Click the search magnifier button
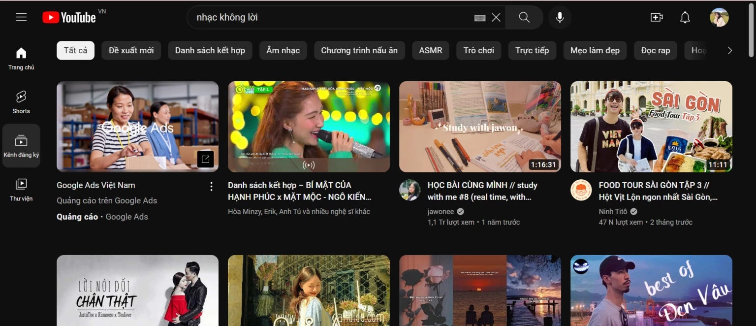The height and width of the screenshot is (326, 756). (524, 17)
